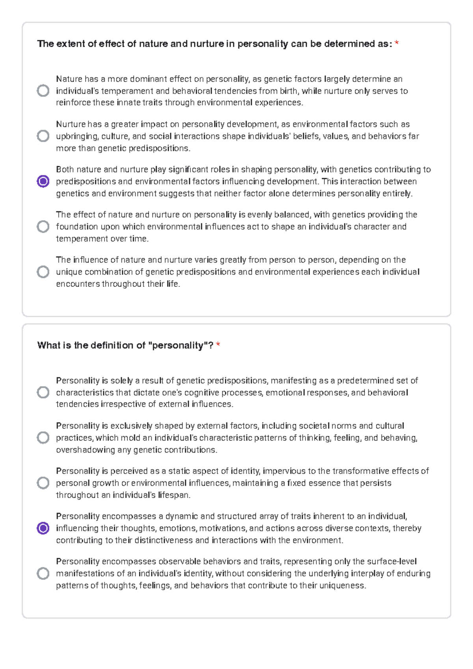Select the 'observable behaviors and traits' answer option

[43, 573]
